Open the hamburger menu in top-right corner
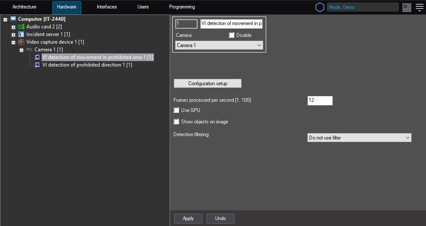 click(419, 7)
